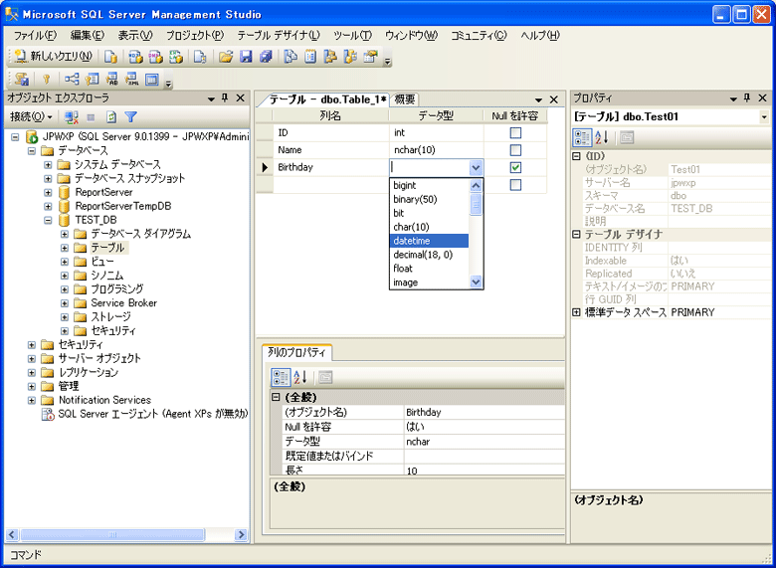Viewport: 776px width, 568px height.
Task: Click the Save All icon
Action: tap(267, 58)
